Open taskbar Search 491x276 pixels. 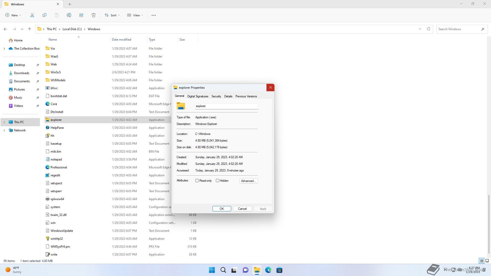pyautogui.click(x=223, y=270)
